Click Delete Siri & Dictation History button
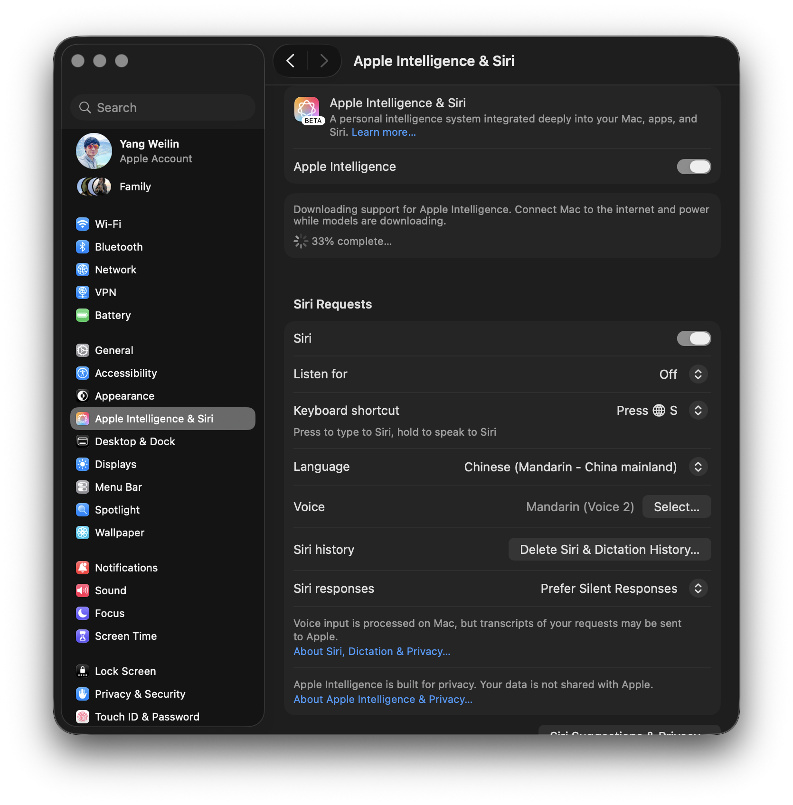 tap(609, 549)
